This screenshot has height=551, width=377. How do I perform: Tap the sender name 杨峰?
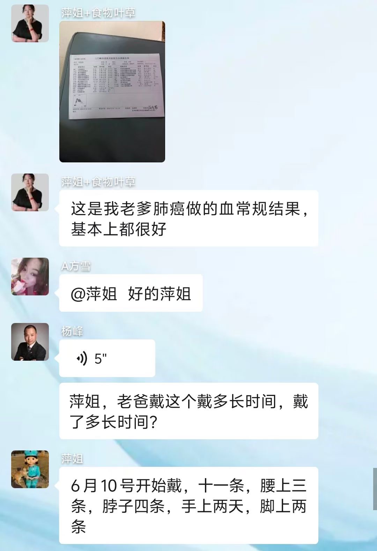(x=72, y=331)
